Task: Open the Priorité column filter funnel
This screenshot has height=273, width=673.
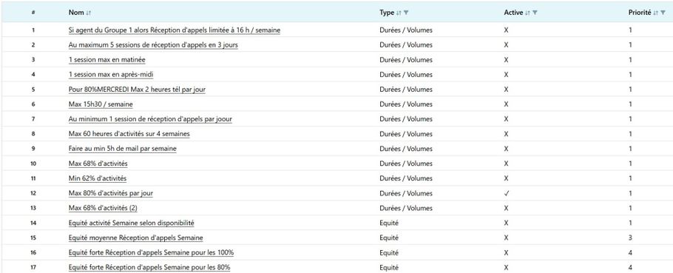Action: [663, 13]
